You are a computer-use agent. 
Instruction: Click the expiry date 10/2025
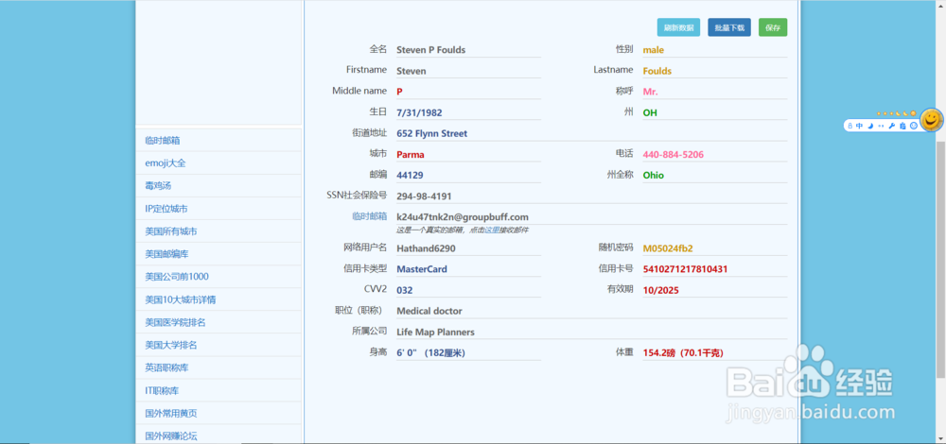[715, 290]
